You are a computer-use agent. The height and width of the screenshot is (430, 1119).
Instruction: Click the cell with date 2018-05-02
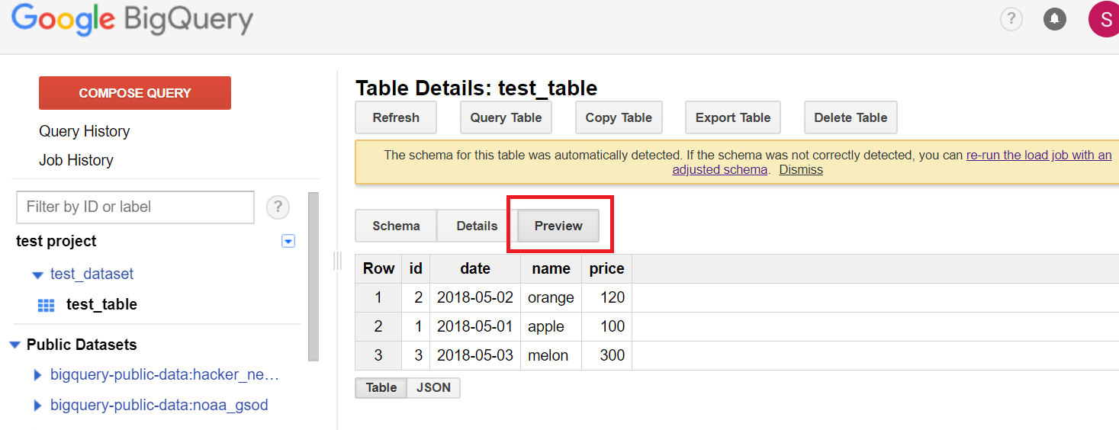[x=475, y=297]
